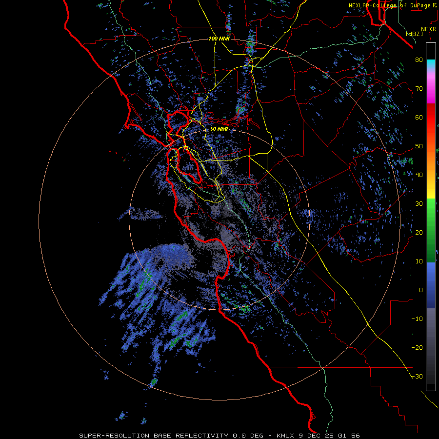Click the 50 NMI range ring label
Viewport: 439px width, 439px height.
point(219,129)
